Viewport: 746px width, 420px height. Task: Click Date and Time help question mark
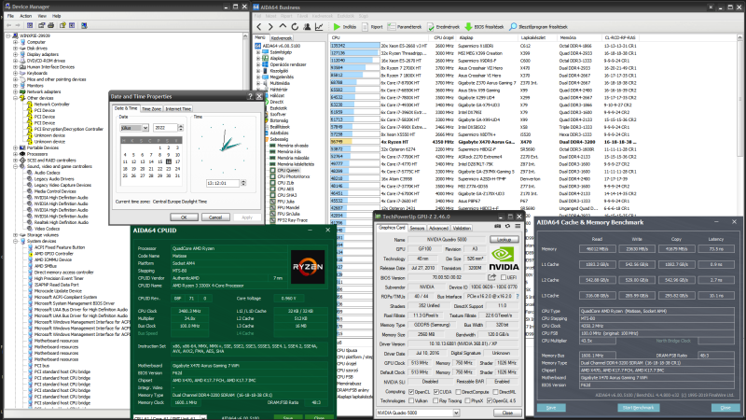pos(250,96)
